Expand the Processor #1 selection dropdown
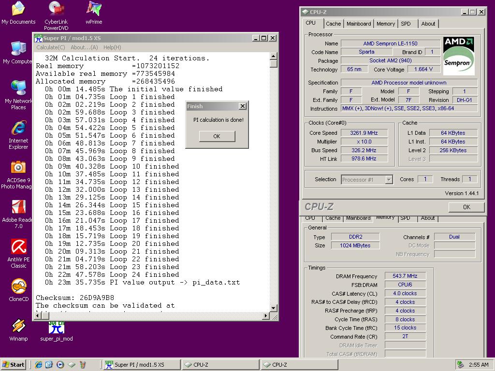This screenshot has width=495, height=371. pyautogui.click(x=389, y=180)
